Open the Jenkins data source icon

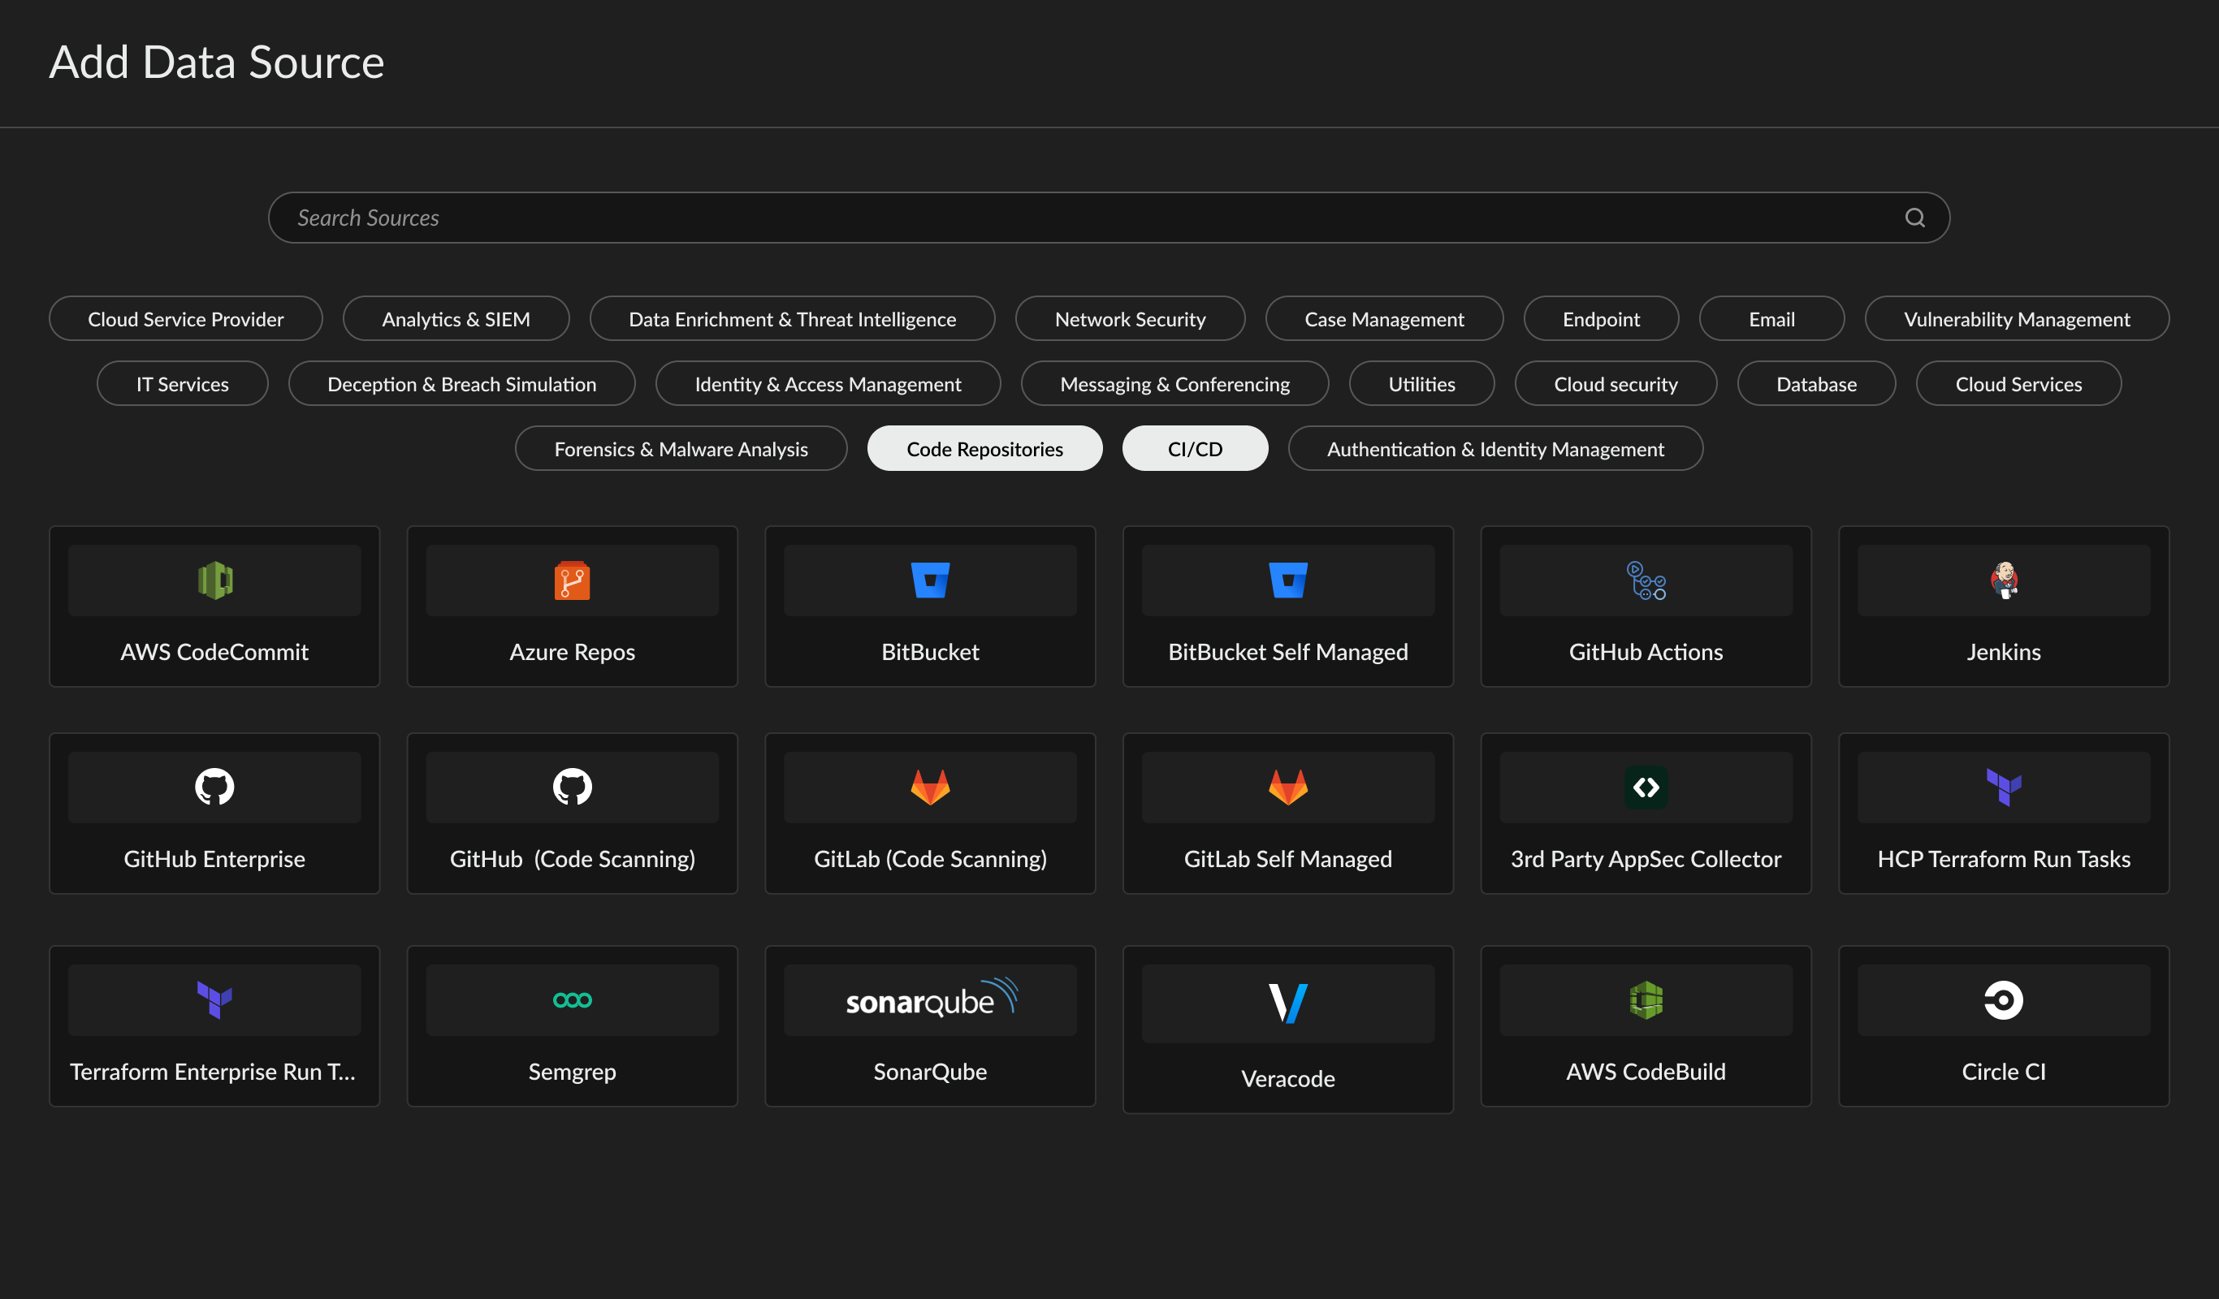[2003, 580]
